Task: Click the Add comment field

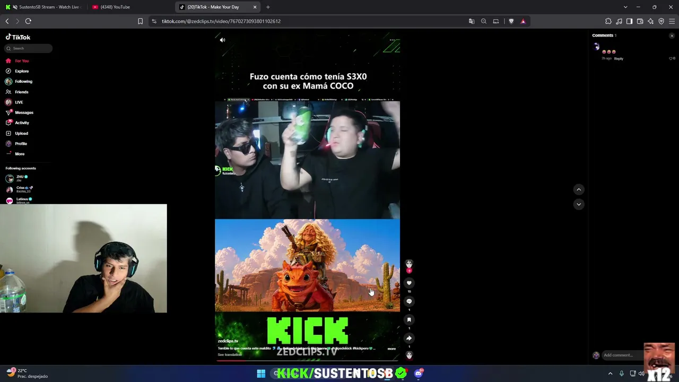Action: pyautogui.click(x=622, y=355)
